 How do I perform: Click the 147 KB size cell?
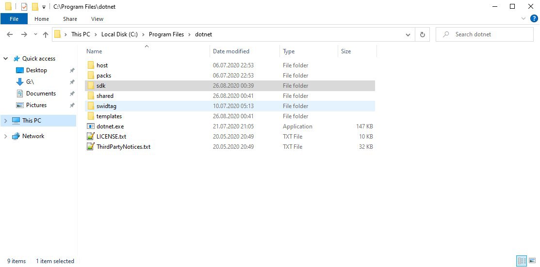pyautogui.click(x=364, y=126)
